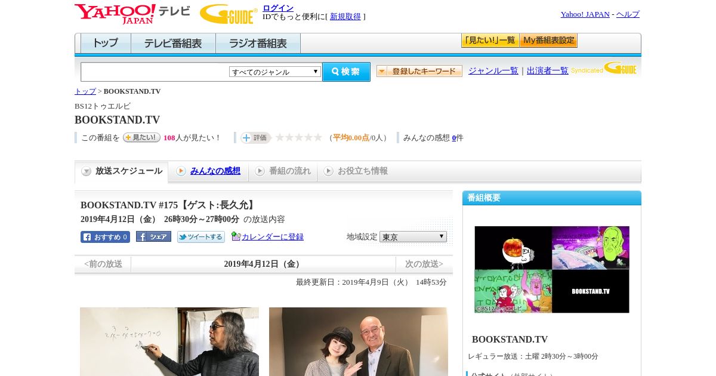
Task: Click the episode title #175 ゲスト:長久允
Action: (x=169, y=205)
